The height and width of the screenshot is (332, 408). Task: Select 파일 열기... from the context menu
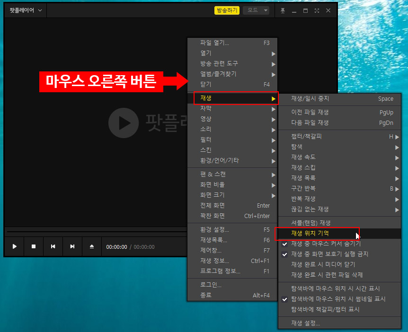click(232, 43)
